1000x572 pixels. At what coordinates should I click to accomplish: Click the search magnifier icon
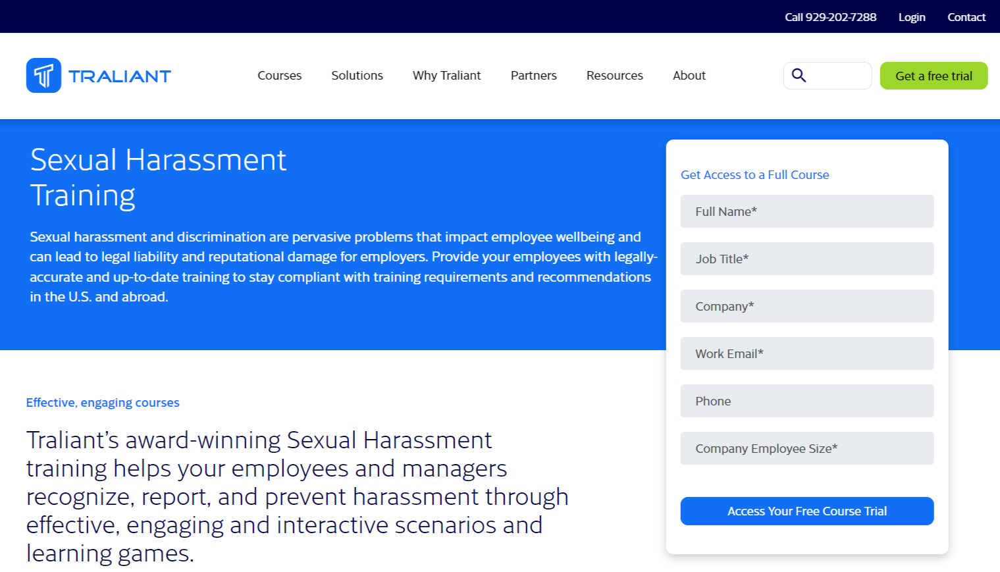[x=799, y=75]
